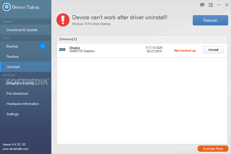Viewport: 231px width, 154px height.
Task: Go to the Restore tool
Action: pyautogui.click(x=26, y=56)
